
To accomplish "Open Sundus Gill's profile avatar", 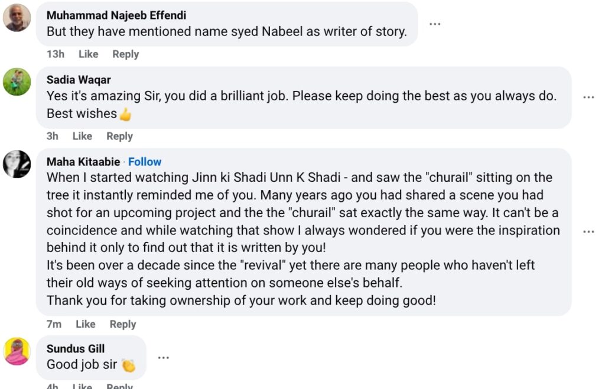I will pos(17,351).
